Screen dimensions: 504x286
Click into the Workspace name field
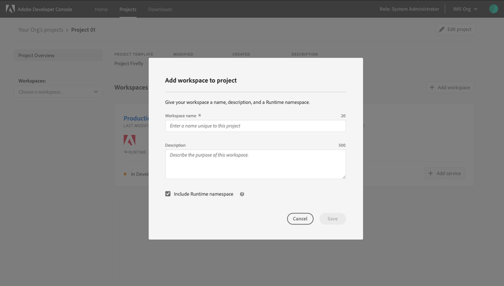tap(255, 126)
